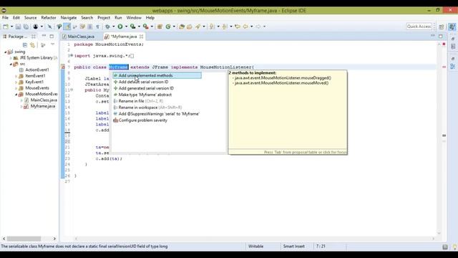Click Add @SuppressWarnings 'serial' proposal
The image size is (458, 258).
(x=159, y=114)
